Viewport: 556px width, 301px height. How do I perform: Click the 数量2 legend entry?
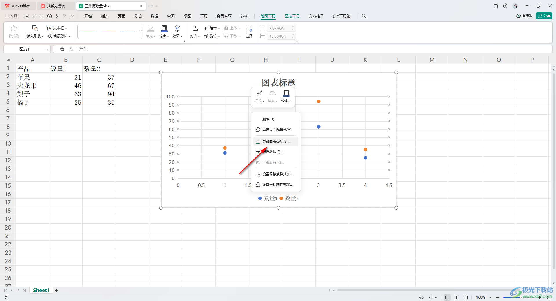point(289,198)
